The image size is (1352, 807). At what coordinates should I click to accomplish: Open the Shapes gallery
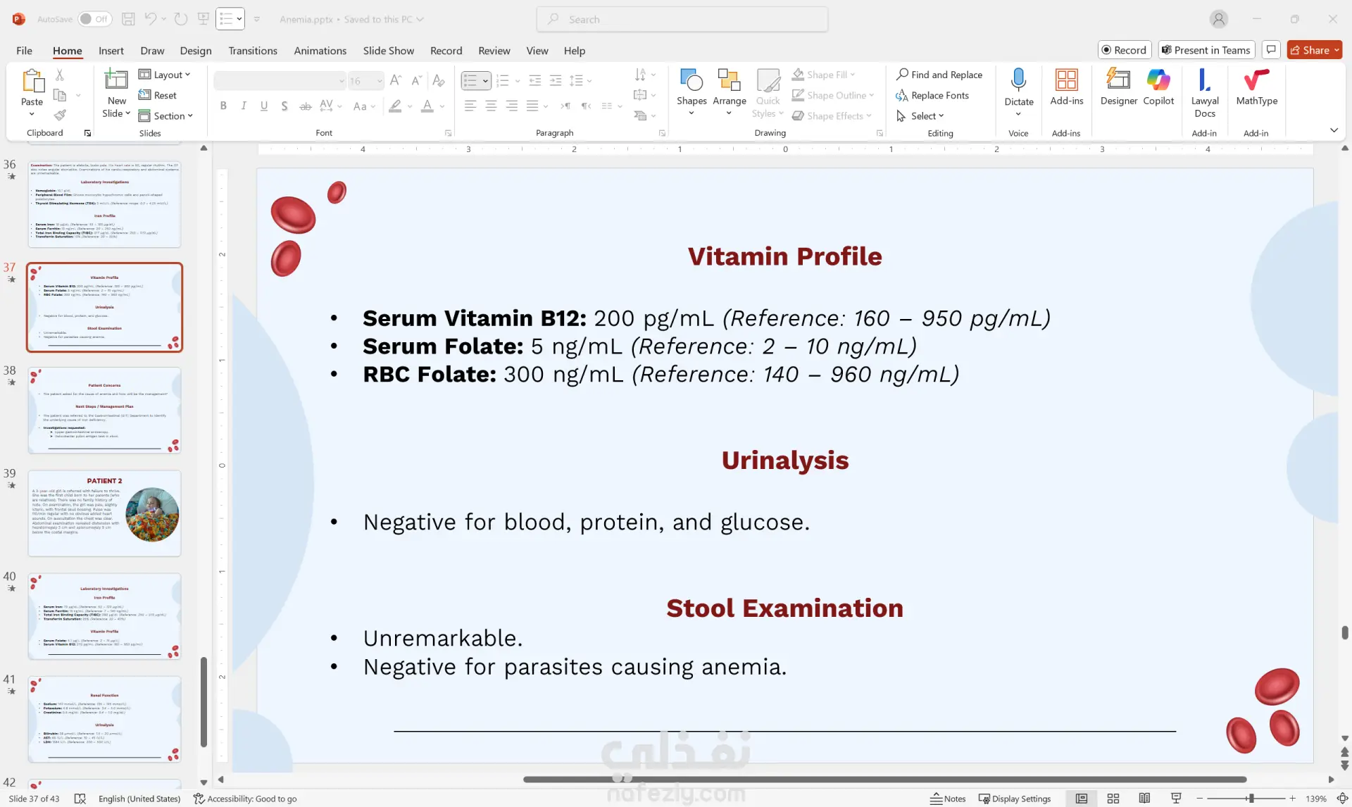(691, 89)
